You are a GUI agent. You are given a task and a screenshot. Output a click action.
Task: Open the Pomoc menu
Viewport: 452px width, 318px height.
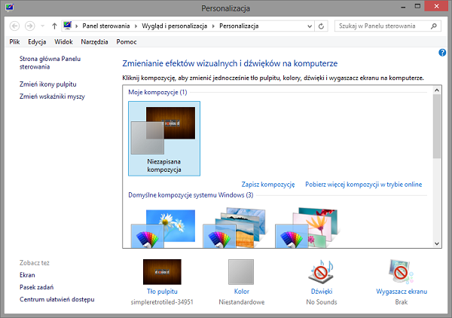(127, 41)
